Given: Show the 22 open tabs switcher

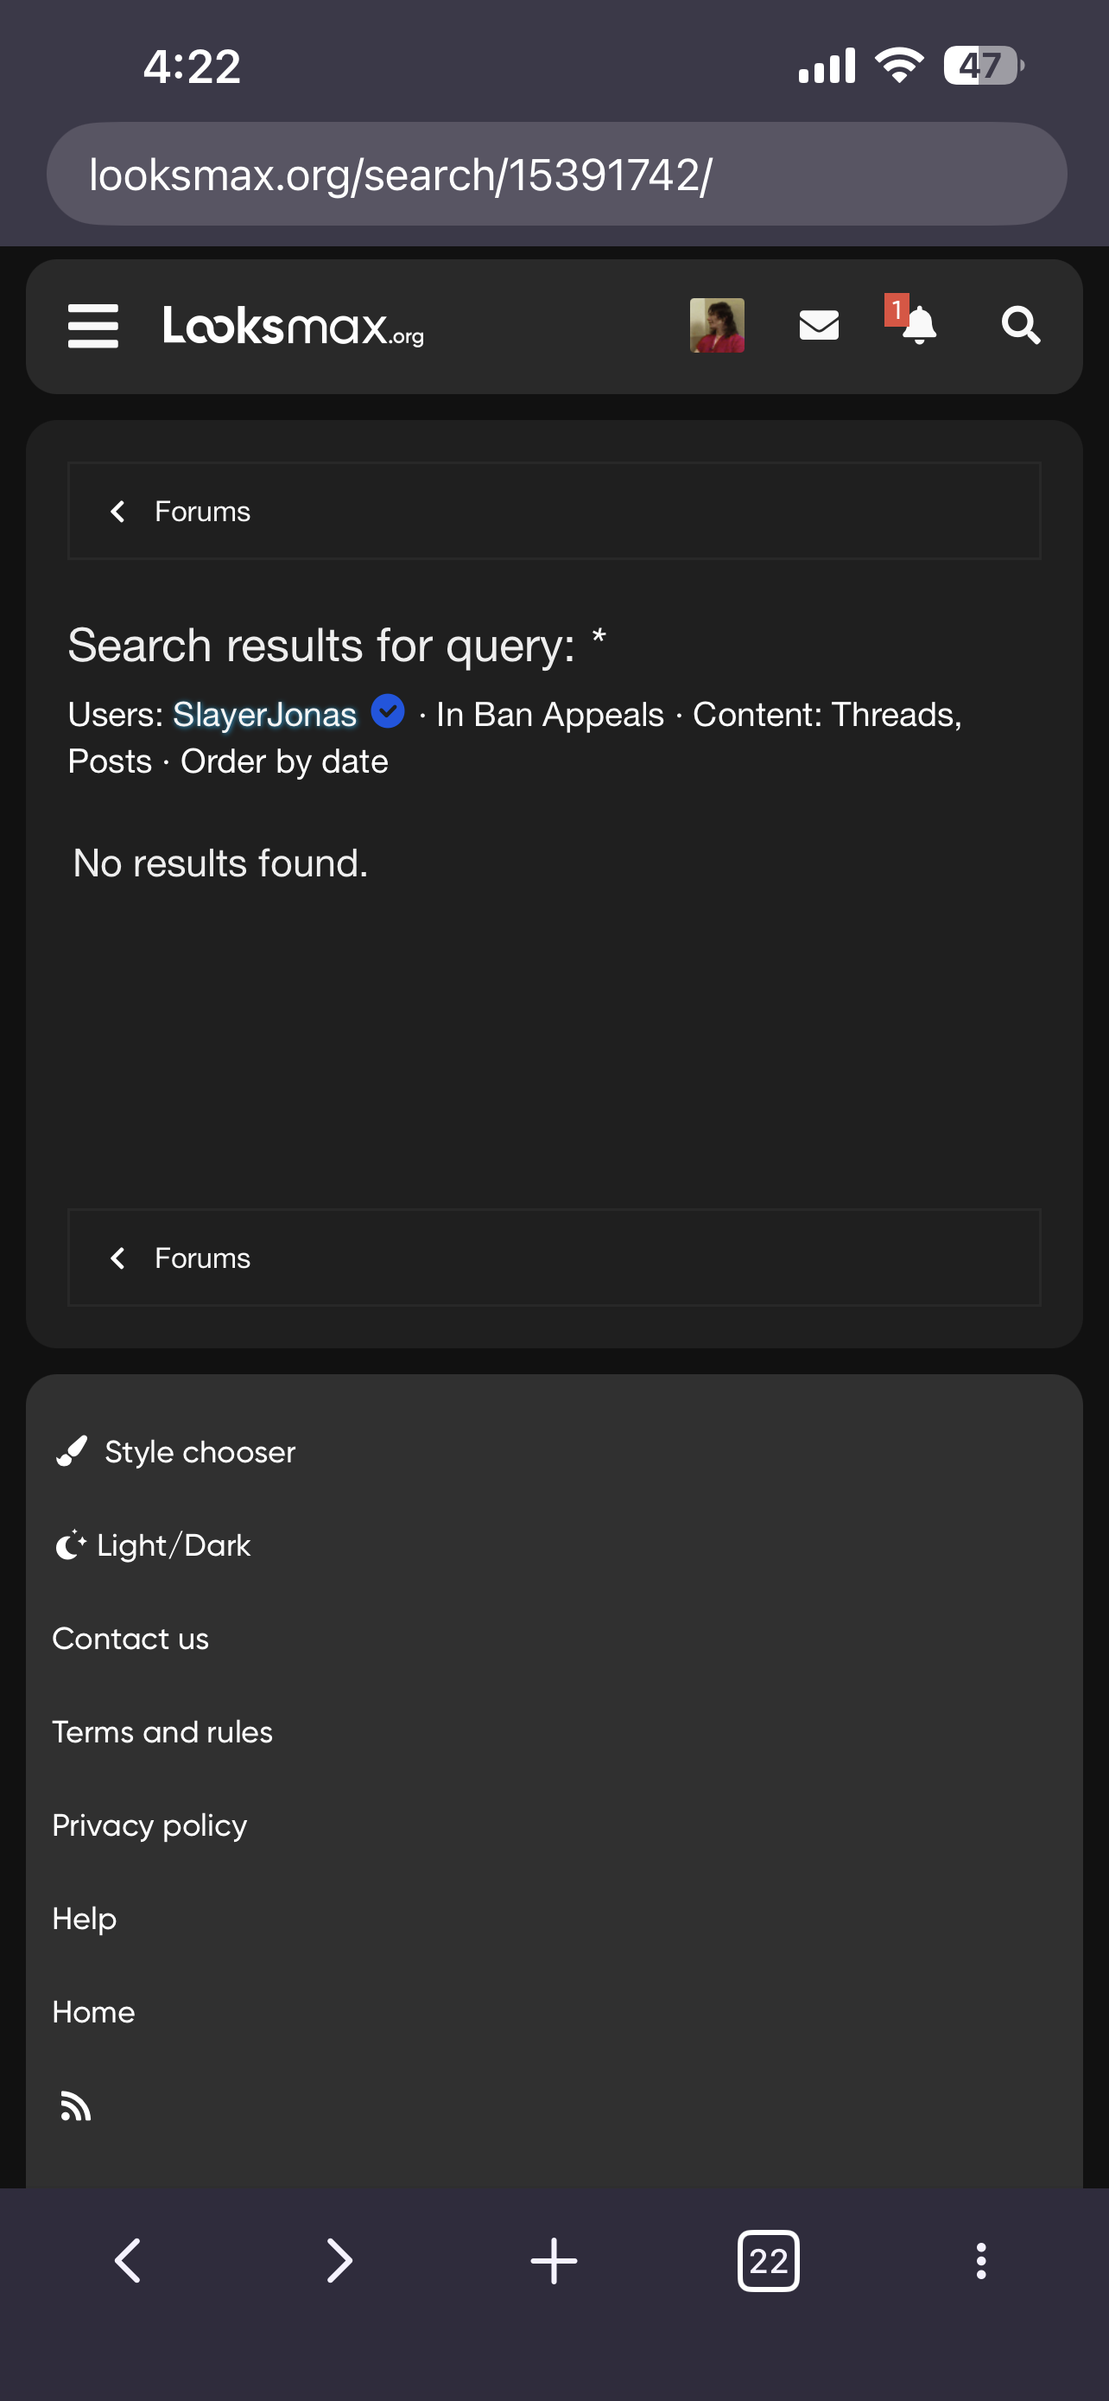Looking at the screenshot, I should 768,2261.
